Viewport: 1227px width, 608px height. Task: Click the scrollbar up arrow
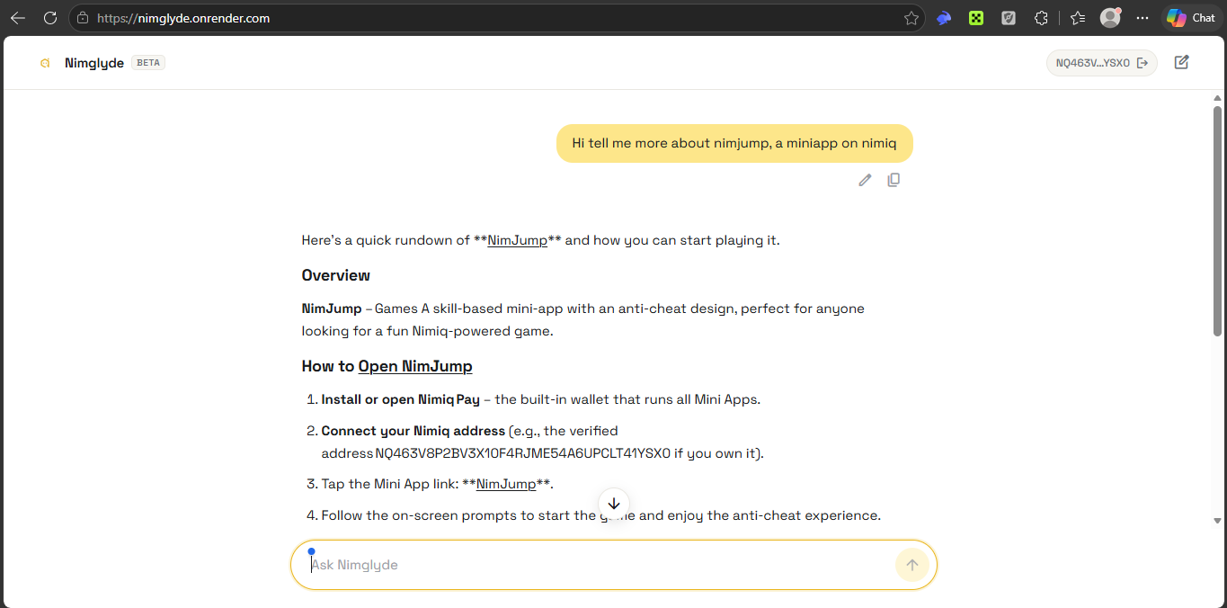1218,97
